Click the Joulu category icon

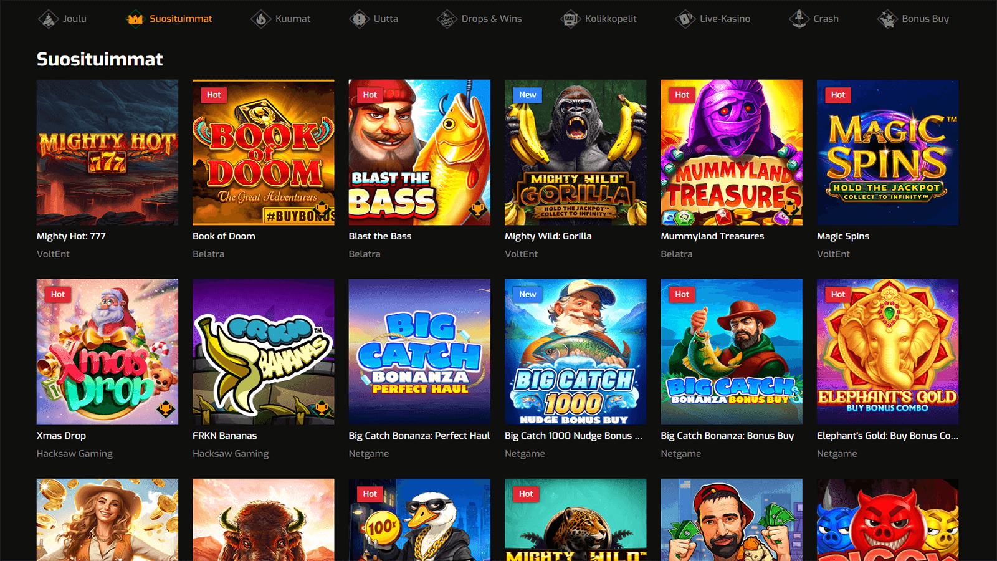pos(48,19)
